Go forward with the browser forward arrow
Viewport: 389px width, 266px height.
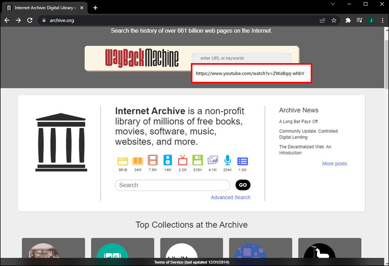tap(18, 20)
